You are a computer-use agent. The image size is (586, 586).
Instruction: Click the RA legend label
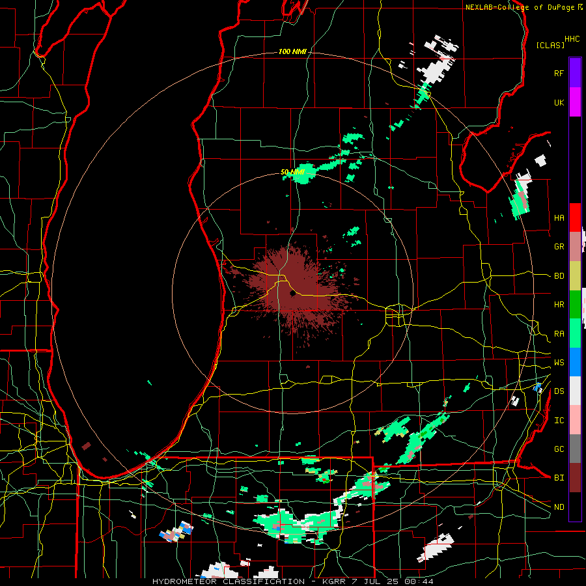(559, 334)
